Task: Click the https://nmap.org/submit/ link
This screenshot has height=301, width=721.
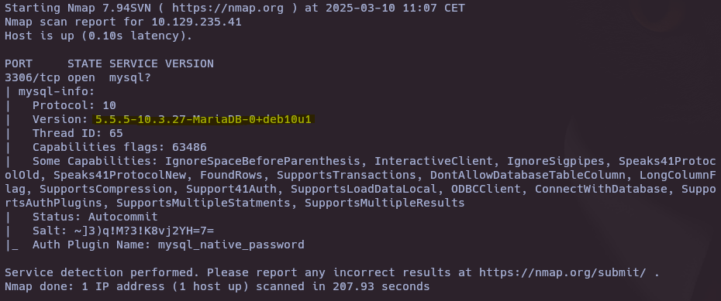Action: click(x=562, y=272)
